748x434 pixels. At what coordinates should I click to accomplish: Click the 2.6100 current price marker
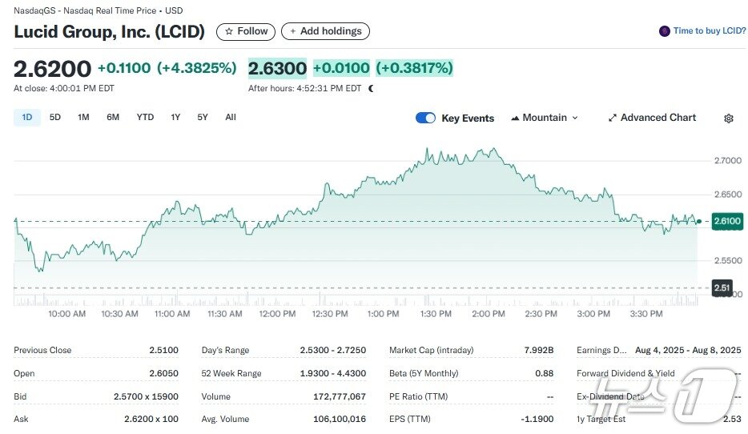[x=727, y=221]
